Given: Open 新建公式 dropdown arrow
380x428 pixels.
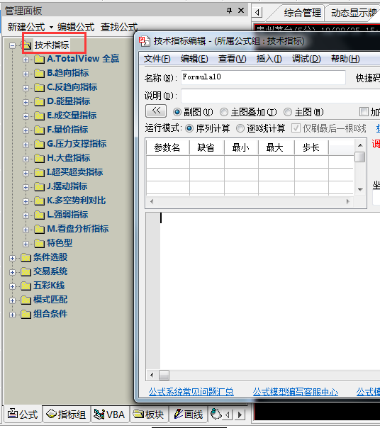Looking at the screenshot, I should (51, 28).
